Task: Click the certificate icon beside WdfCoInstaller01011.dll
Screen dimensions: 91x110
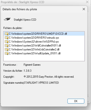Action: click(x=6, y=46)
